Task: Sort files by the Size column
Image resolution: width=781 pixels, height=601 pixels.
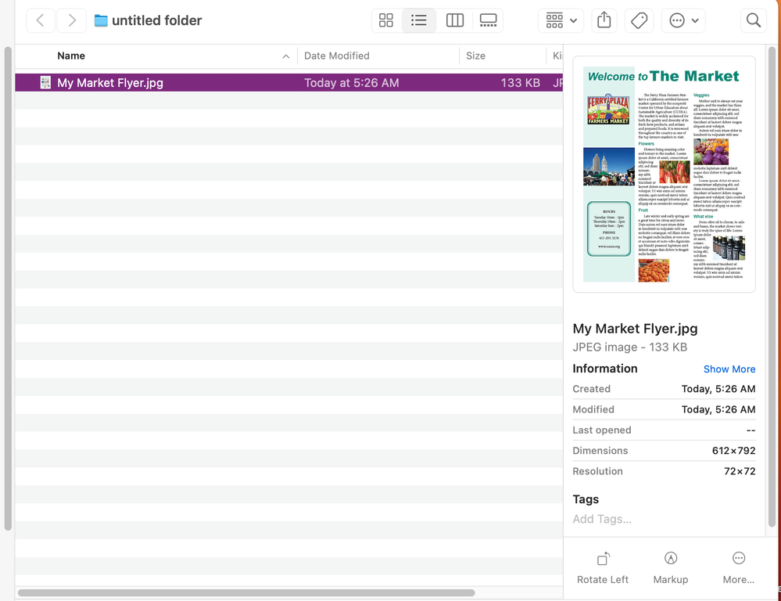Action: 475,56
